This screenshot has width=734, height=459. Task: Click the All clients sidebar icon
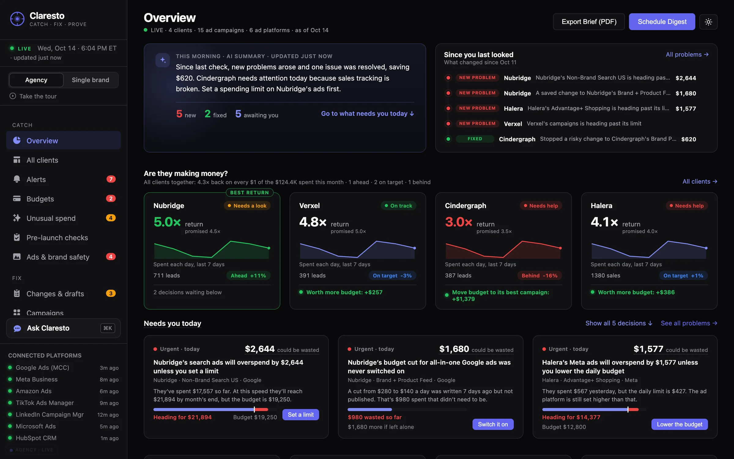point(17,160)
